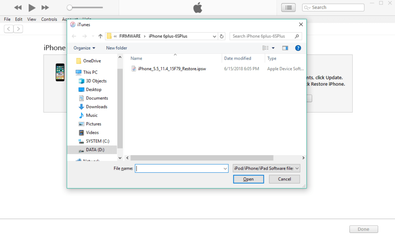Open the recent locations dropdown arrow
395x239 pixels.
93,36
